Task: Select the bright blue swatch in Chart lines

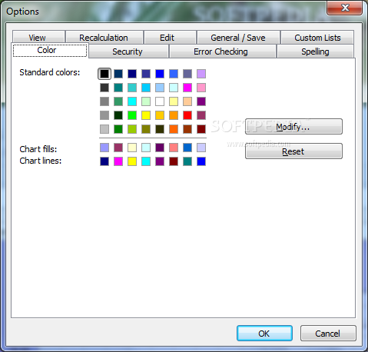Action: tap(201, 161)
